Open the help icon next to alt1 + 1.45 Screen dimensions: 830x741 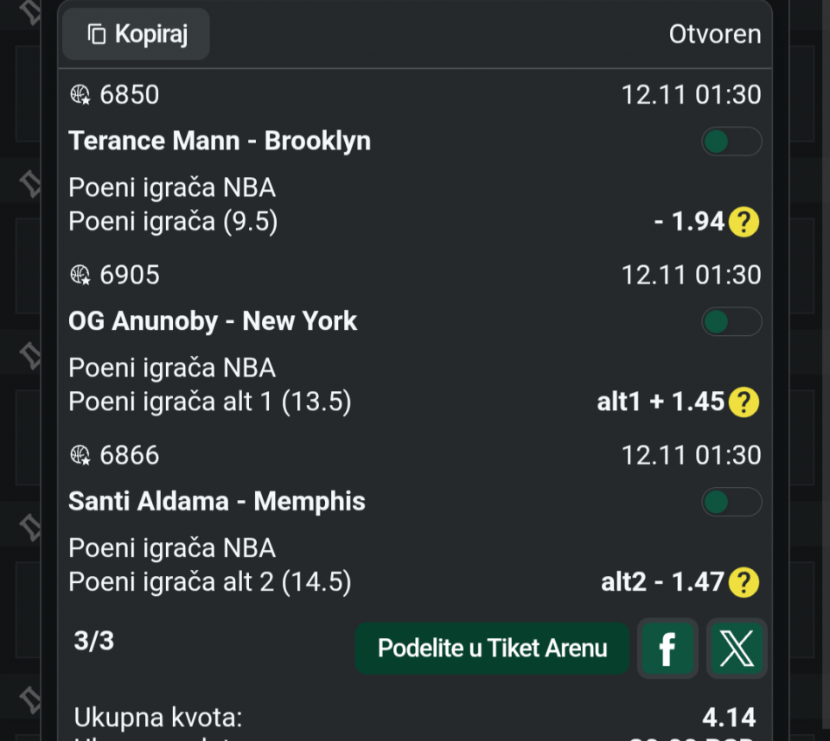[x=744, y=402]
